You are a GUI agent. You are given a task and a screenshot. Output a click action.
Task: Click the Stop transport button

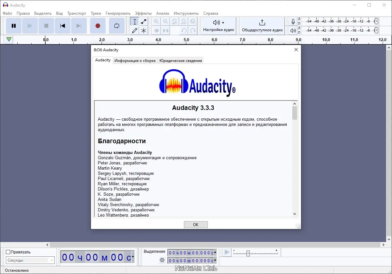pyautogui.click(x=46, y=26)
